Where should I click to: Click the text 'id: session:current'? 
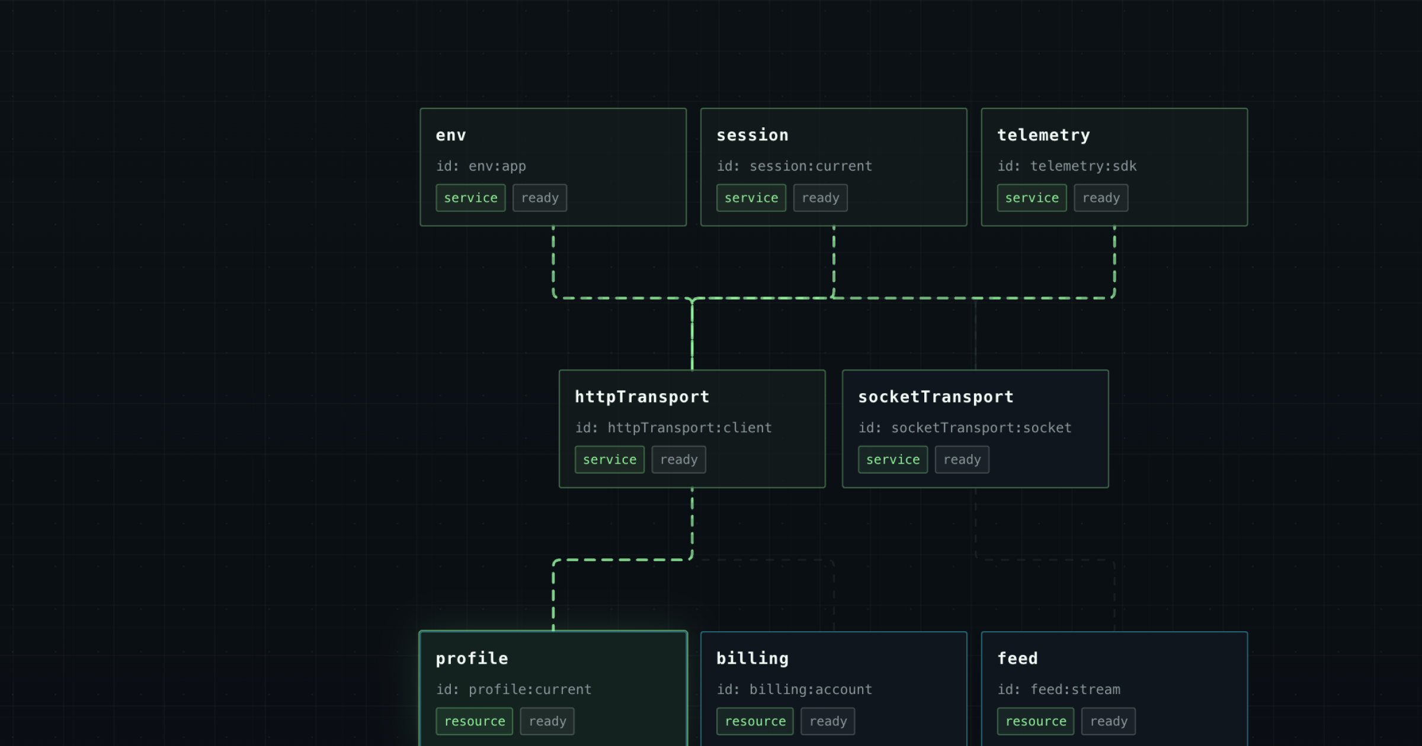tap(795, 166)
